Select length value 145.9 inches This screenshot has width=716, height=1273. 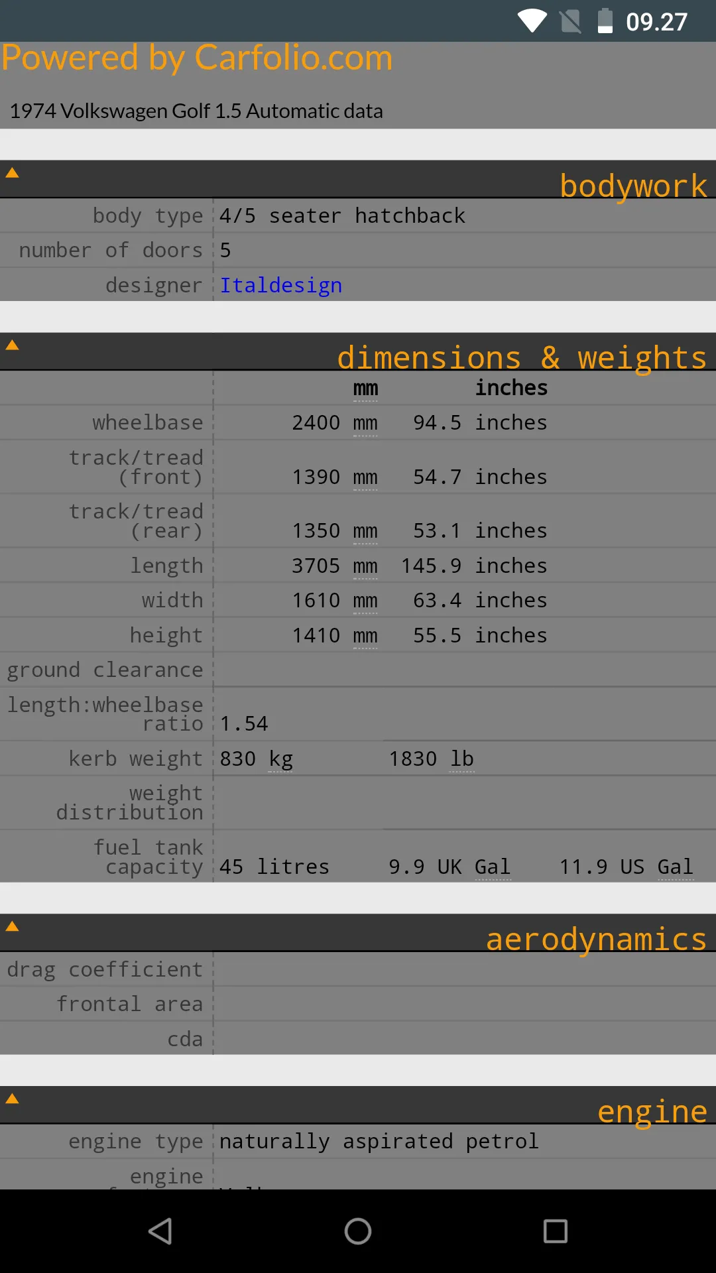click(x=475, y=566)
